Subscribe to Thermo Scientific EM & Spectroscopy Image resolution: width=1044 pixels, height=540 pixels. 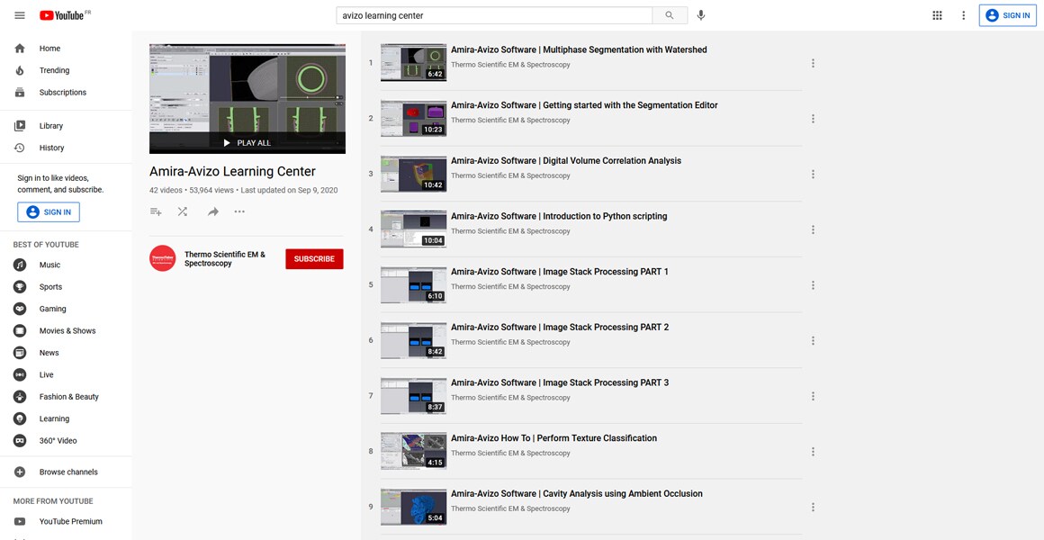click(x=314, y=259)
